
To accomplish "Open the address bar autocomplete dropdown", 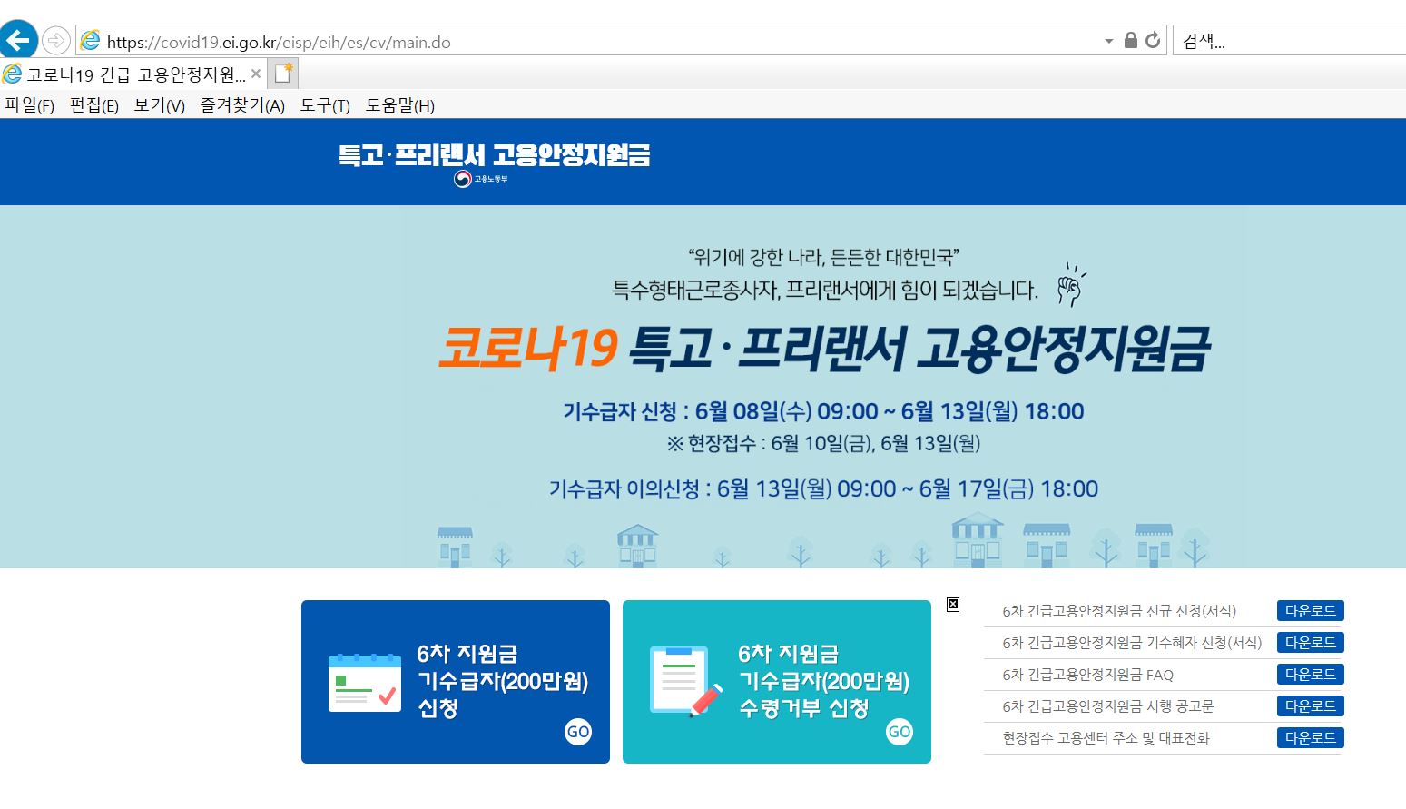I will (x=1108, y=40).
